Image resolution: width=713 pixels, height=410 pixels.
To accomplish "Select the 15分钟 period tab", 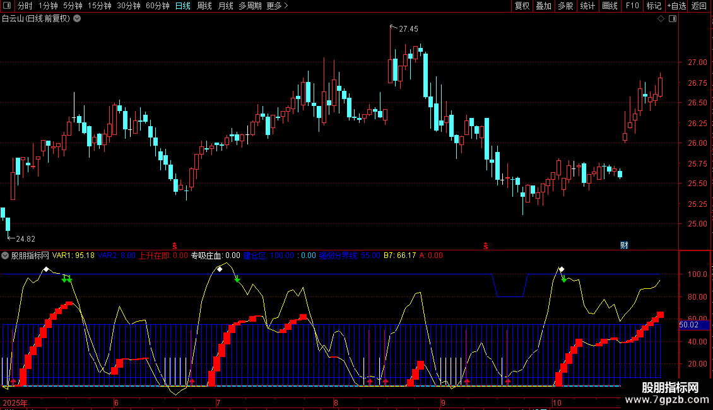I will [x=100, y=6].
